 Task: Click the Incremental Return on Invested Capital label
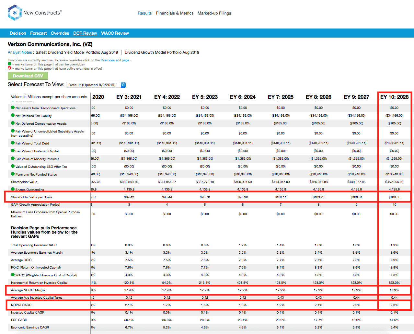pyautogui.click(x=39, y=283)
